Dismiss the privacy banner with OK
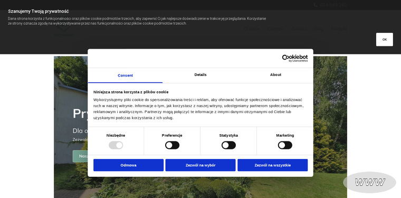The height and width of the screenshot is (198, 401). coord(384,40)
